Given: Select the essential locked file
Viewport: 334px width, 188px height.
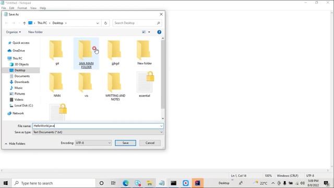Looking at the screenshot, I should (145, 85).
